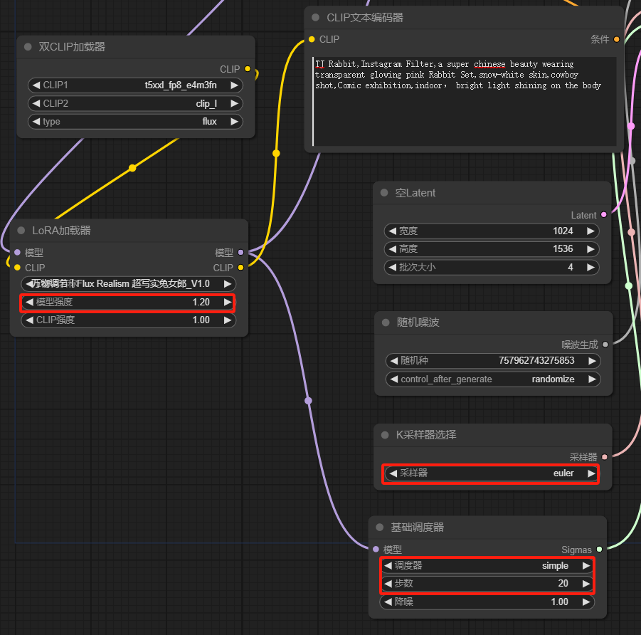The height and width of the screenshot is (635, 641).
Task: Click the Sigmas output port
Action: click(599, 549)
